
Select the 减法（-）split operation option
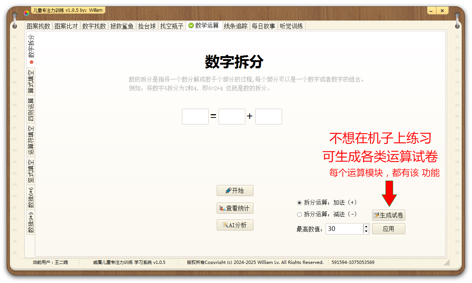pos(300,214)
